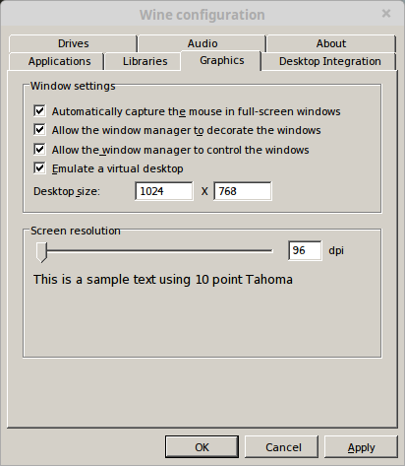
Task: Go to the About tab
Action: pos(331,43)
